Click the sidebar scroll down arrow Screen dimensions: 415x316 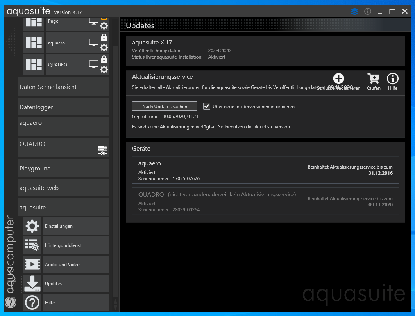coord(115,308)
